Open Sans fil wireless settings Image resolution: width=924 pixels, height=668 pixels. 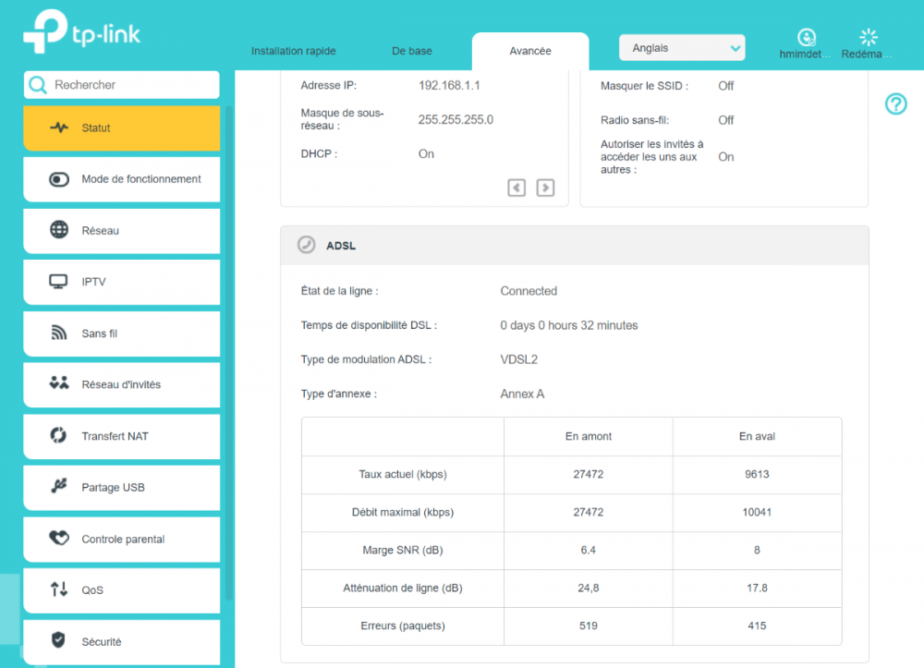click(x=121, y=334)
